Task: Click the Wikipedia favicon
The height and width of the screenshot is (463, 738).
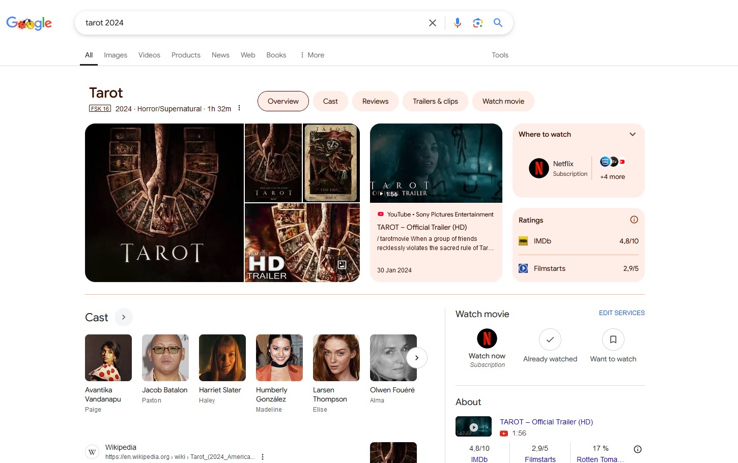Action: click(x=92, y=452)
